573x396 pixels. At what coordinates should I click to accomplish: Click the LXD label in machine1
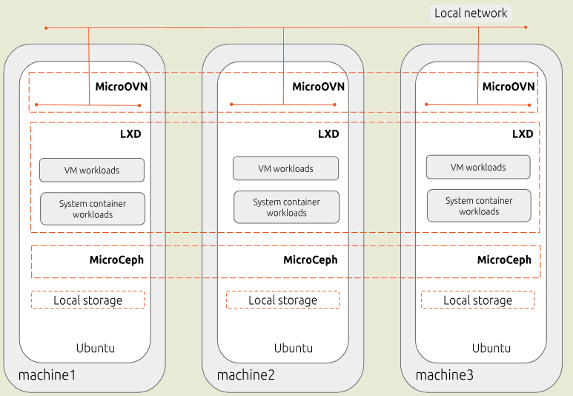130,134
